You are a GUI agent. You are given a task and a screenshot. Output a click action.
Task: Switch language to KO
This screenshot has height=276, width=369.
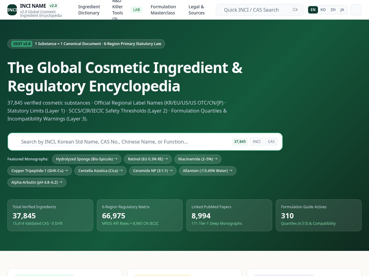(323, 10)
